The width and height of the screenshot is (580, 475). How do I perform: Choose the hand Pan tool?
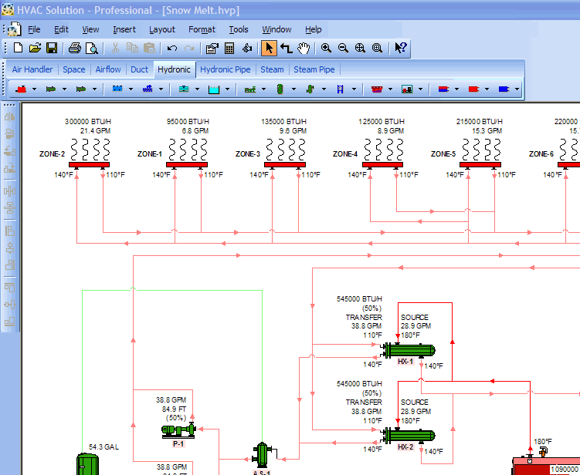[304, 48]
